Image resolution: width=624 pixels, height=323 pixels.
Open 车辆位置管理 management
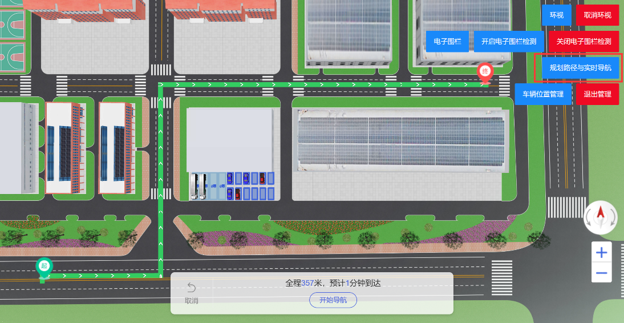point(543,94)
